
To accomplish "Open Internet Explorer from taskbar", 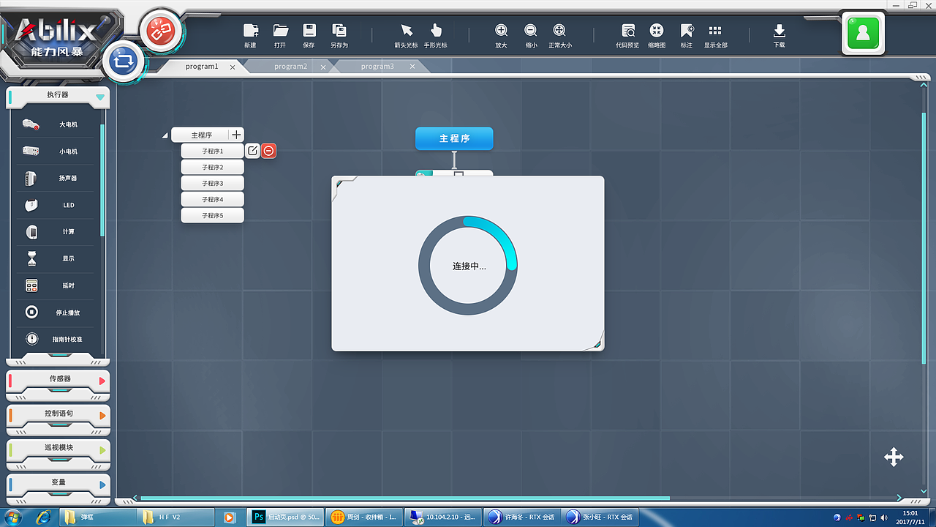I will point(43,517).
